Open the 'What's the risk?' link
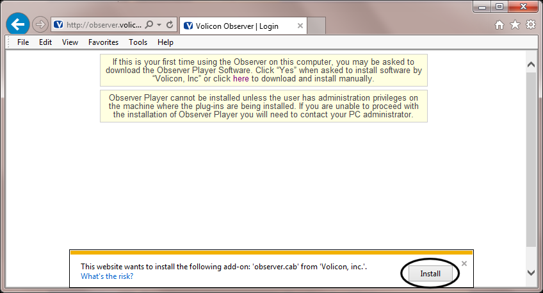The image size is (543, 293). [x=107, y=276]
